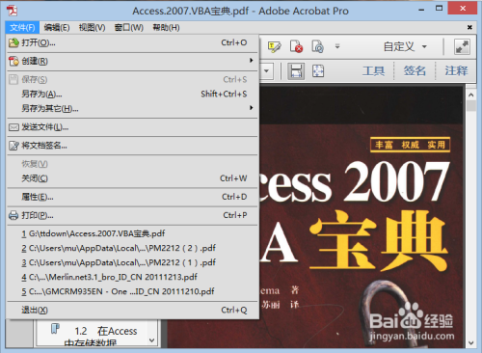Open the 帮助(H) menu
The width and height of the screenshot is (482, 353).
pos(166,28)
